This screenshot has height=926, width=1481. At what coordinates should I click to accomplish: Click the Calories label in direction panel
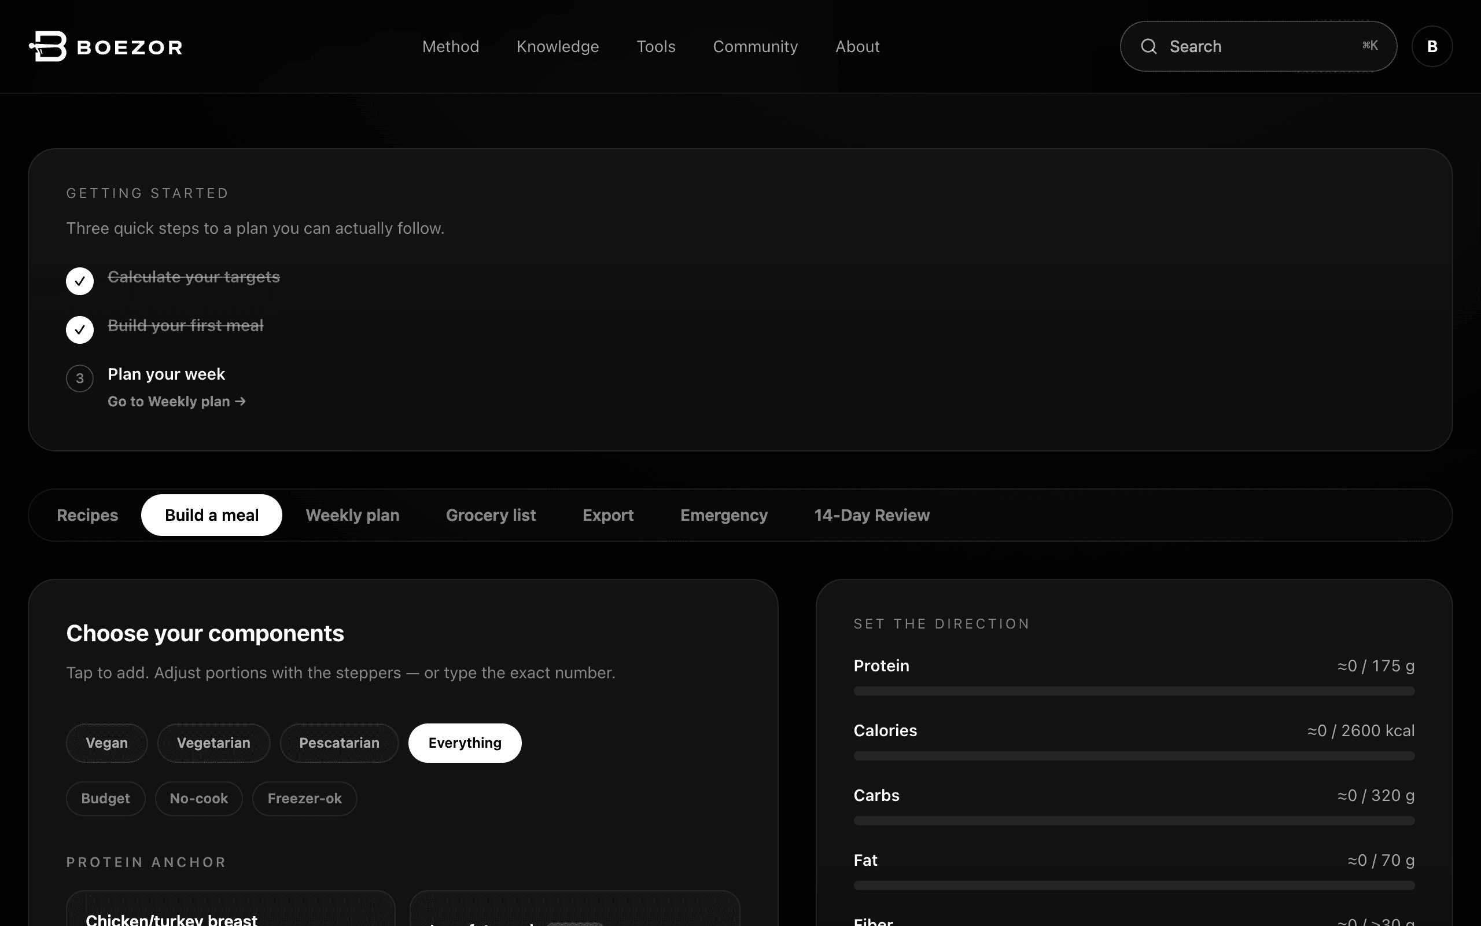[885, 730]
